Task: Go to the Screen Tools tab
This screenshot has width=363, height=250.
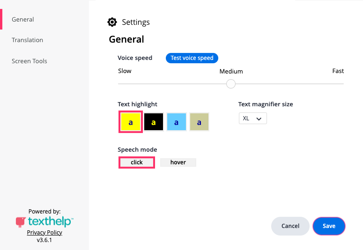Action: coord(30,61)
